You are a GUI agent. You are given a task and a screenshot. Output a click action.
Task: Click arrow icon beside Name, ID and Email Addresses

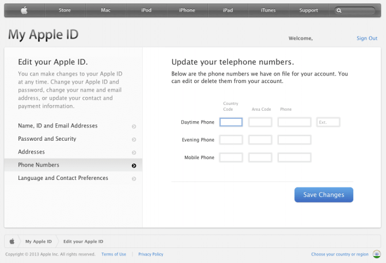[x=134, y=126]
